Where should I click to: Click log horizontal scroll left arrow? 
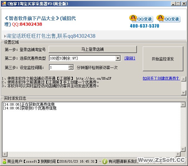(5, 154)
